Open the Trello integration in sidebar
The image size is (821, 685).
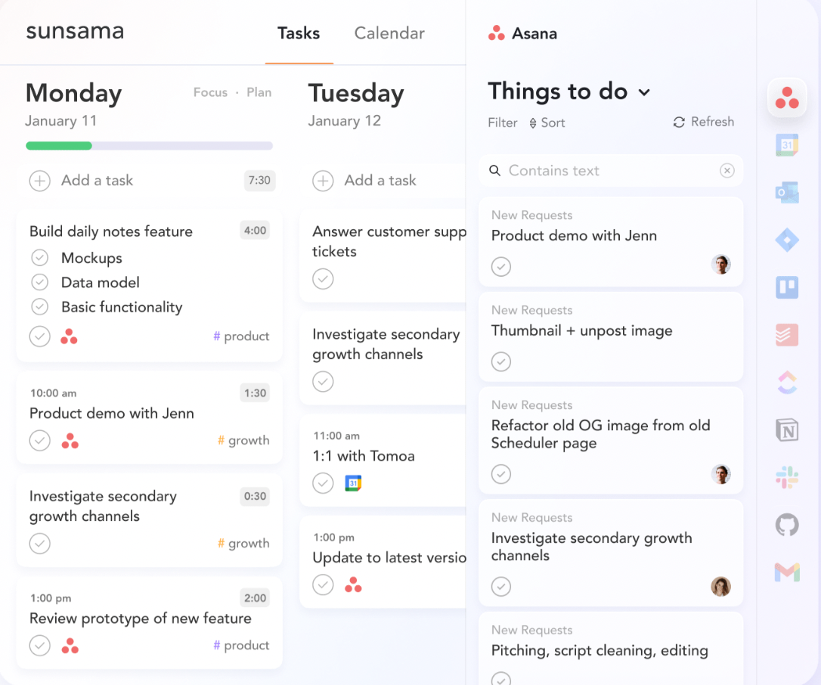(x=787, y=287)
